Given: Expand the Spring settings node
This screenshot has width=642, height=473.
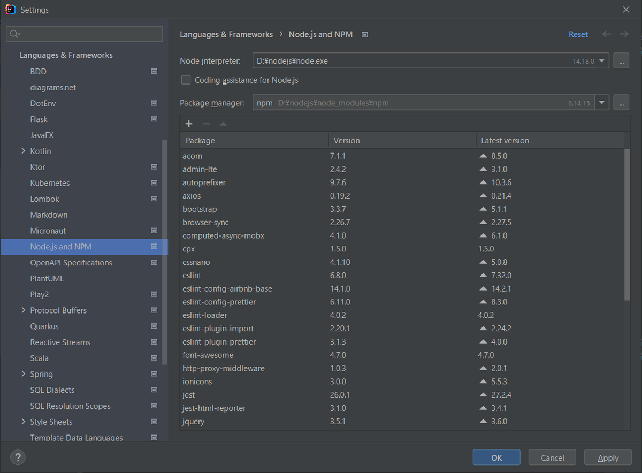Looking at the screenshot, I should click(23, 374).
